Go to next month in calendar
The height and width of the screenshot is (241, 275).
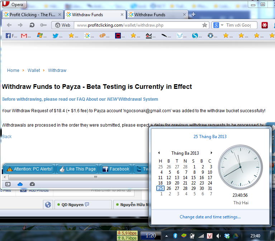pos(211,153)
